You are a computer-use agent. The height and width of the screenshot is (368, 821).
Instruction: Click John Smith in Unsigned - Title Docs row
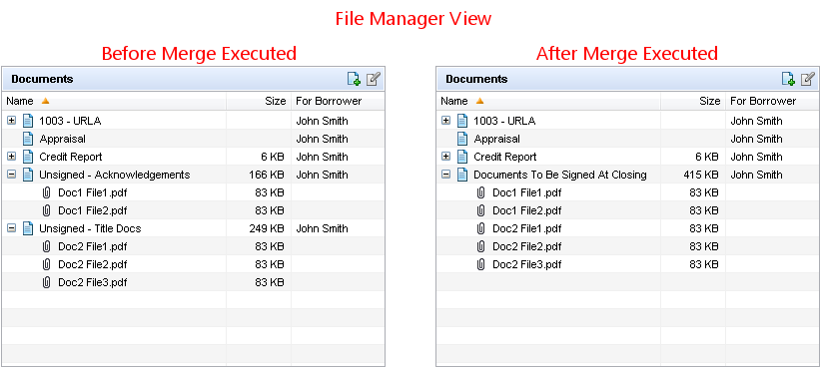point(322,228)
